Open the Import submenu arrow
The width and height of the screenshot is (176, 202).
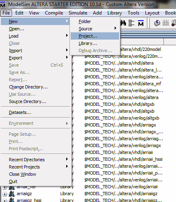coord(67,50)
